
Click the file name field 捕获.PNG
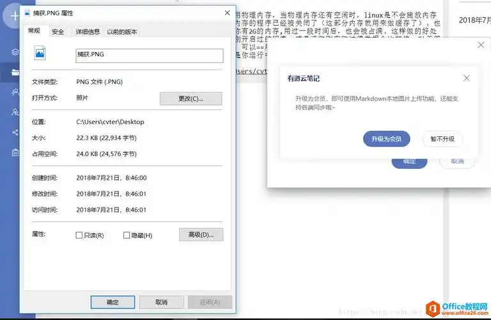(x=149, y=55)
